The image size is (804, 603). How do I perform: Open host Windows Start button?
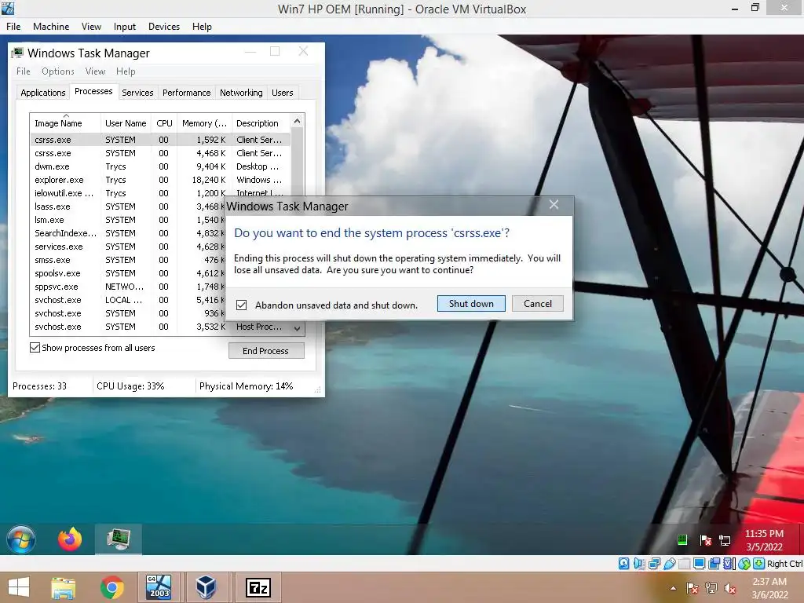[x=19, y=587]
